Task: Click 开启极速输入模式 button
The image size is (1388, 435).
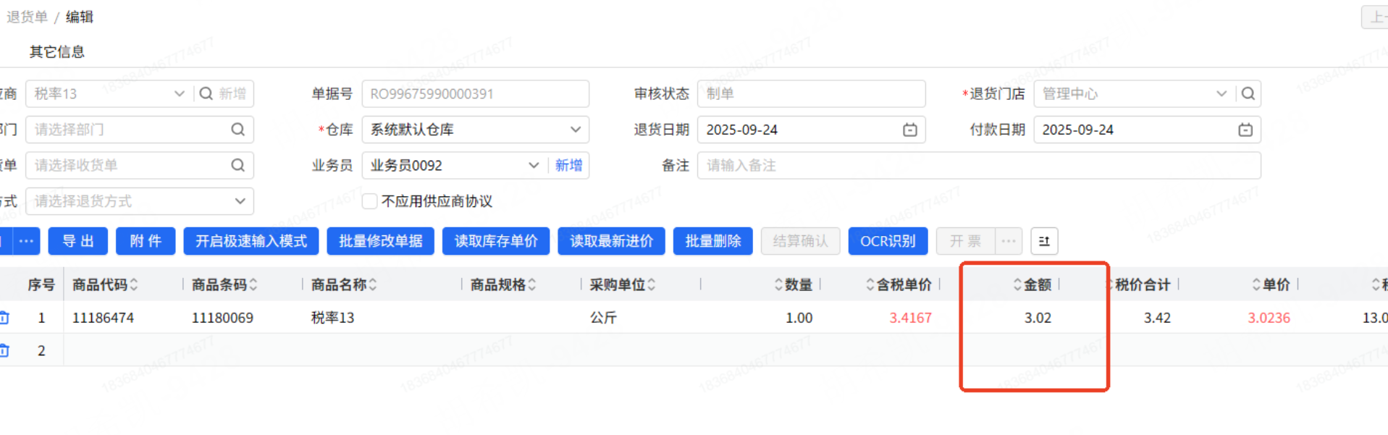Action: tap(251, 241)
